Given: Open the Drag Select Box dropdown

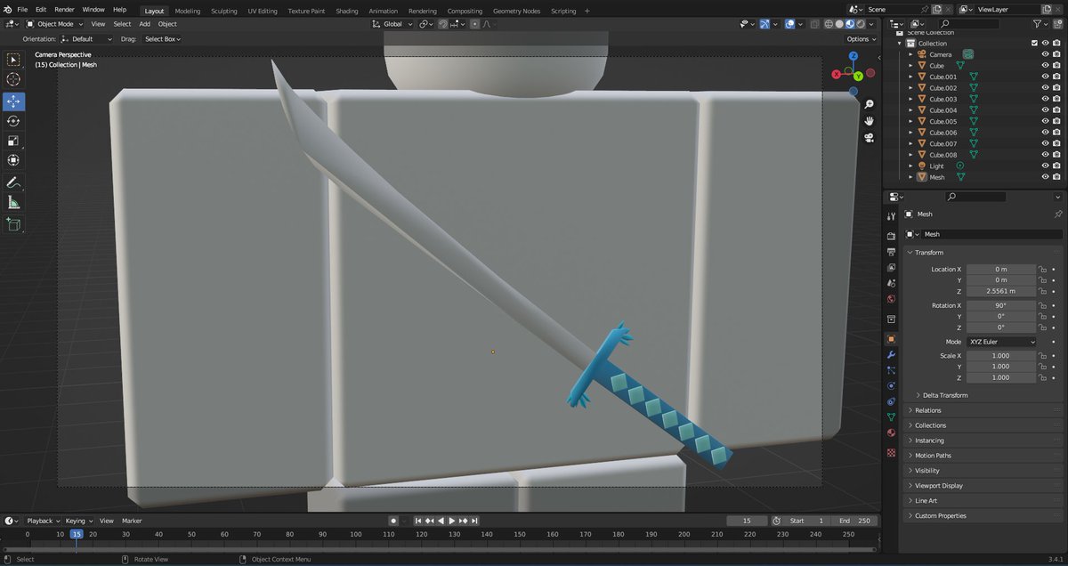Looking at the screenshot, I should coord(163,39).
